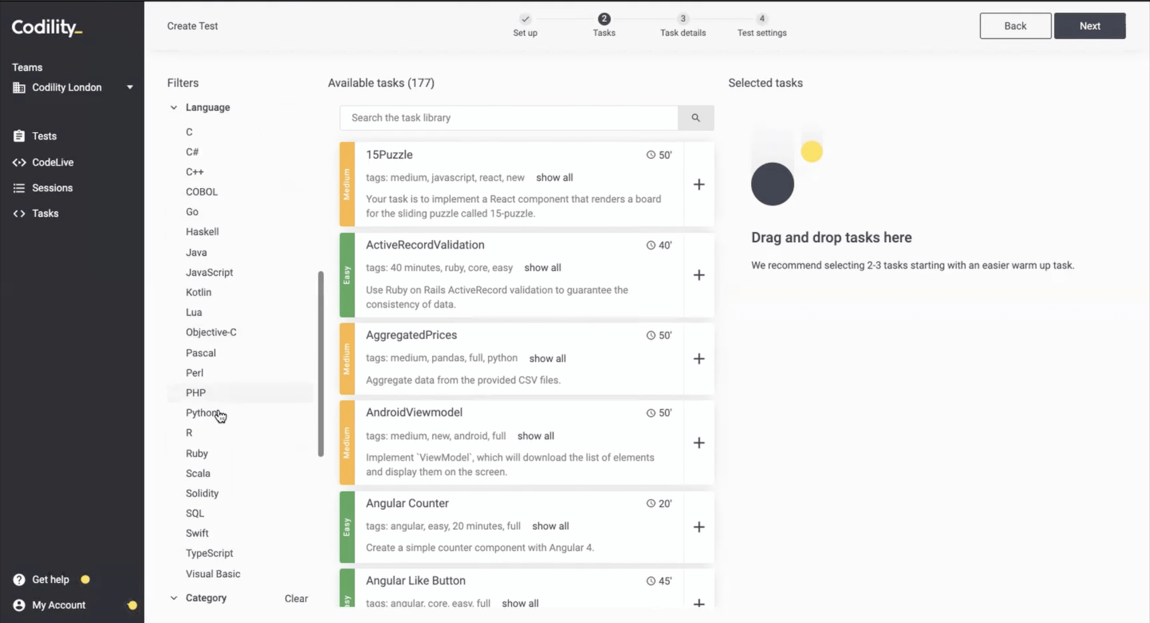Show all tags for AggregatedPrices
Image resolution: width=1150 pixels, height=623 pixels.
548,358
